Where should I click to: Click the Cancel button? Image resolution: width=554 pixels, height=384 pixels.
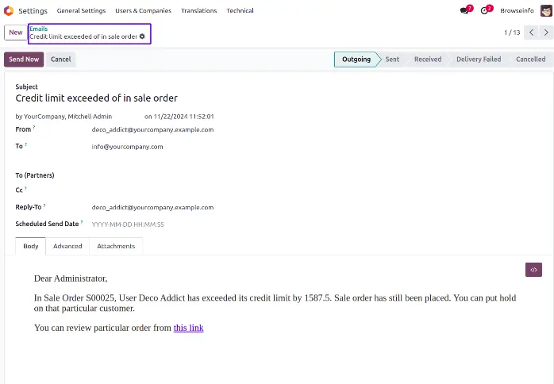(x=61, y=60)
